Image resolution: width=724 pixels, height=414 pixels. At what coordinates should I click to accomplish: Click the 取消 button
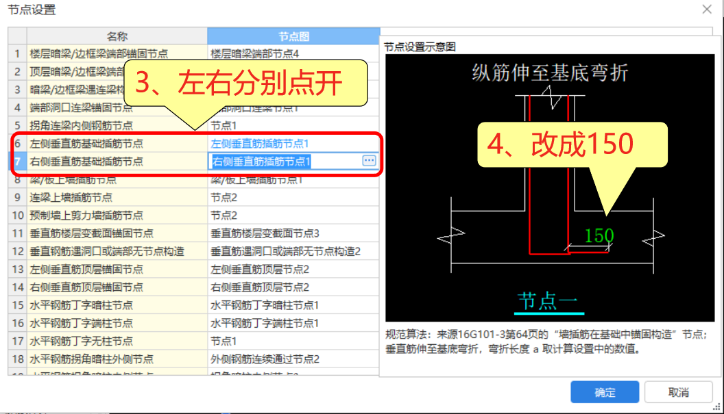(x=678, y=392)
